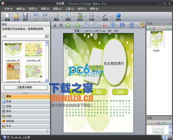Image resolution: width=173 pixels, height=140 pixels.
Task: Click the same-size distribute icon
Action: [x=131, y=25]
